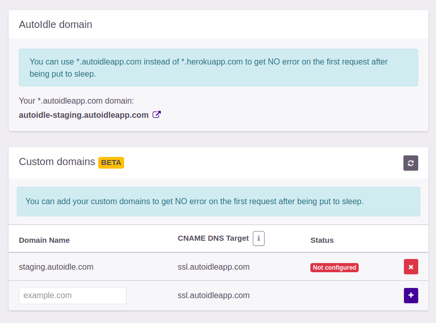Click the example.com domain input field
Image resolution: width=436 pixels, height=323 pixels.
point(72,295)
